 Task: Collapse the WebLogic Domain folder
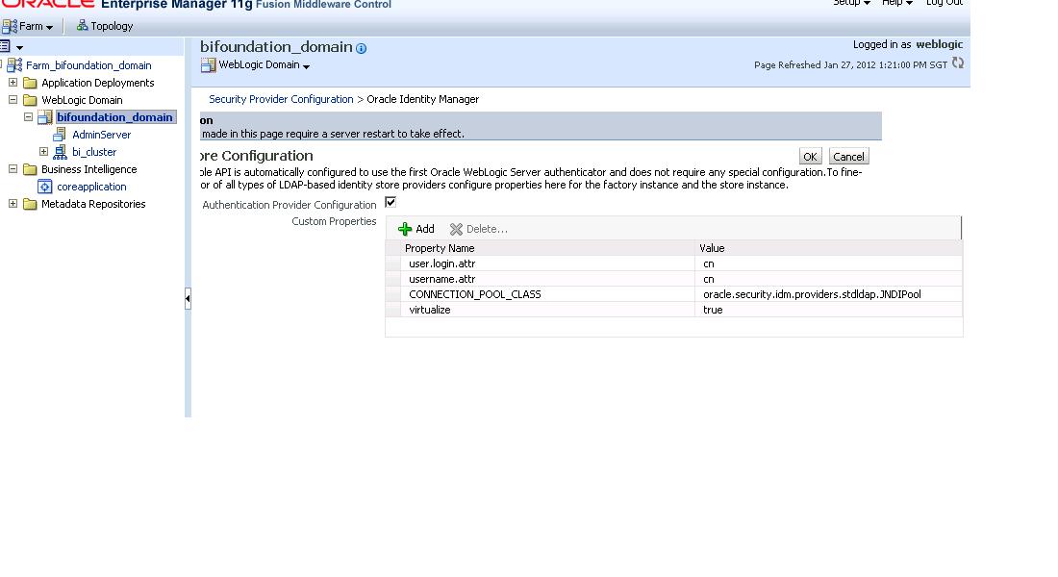13,99
